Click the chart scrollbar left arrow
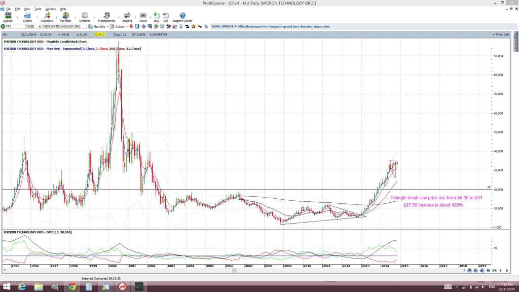The width and height of the screenshot is (519, 292). 4,271
